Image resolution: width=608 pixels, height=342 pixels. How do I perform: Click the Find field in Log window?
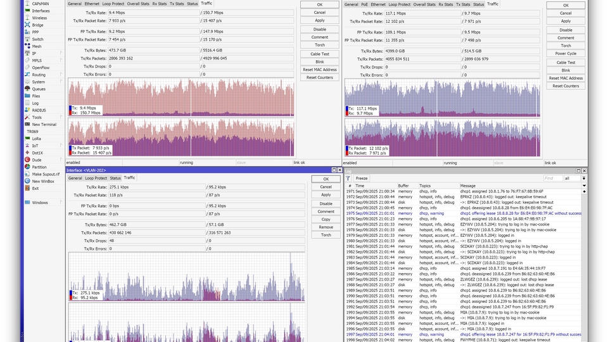tap(552, 179)
